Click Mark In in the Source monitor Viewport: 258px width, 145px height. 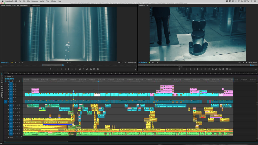pos(54,69)
